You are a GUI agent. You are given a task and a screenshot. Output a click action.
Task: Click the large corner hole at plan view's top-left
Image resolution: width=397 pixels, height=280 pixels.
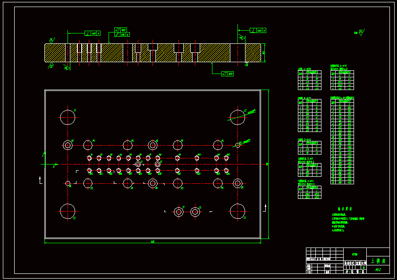[68, 117]
